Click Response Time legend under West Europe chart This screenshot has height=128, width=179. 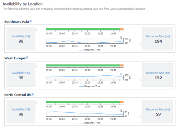89,86
